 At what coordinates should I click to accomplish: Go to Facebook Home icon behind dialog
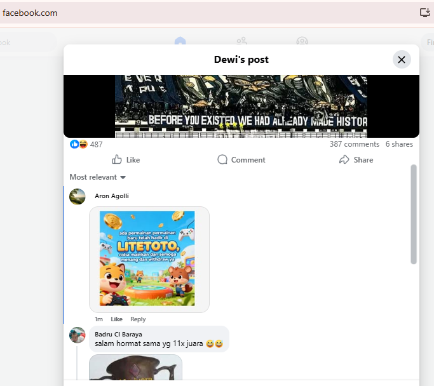tap(180, 41)
